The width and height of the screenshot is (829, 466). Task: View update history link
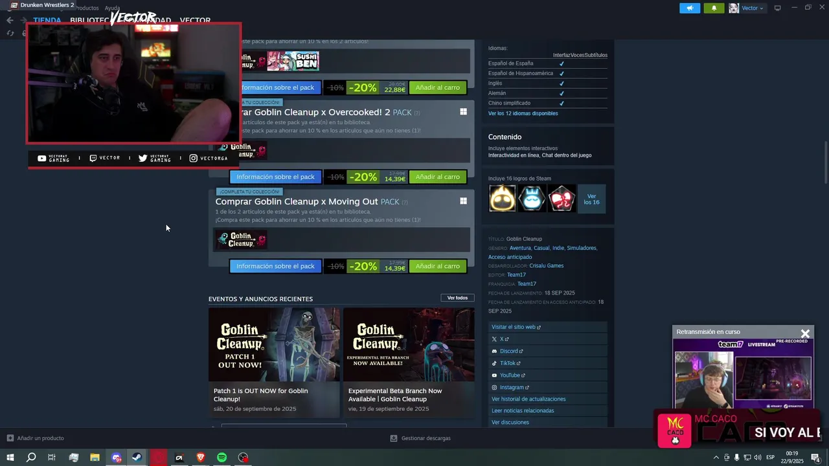tap(547, 399)
